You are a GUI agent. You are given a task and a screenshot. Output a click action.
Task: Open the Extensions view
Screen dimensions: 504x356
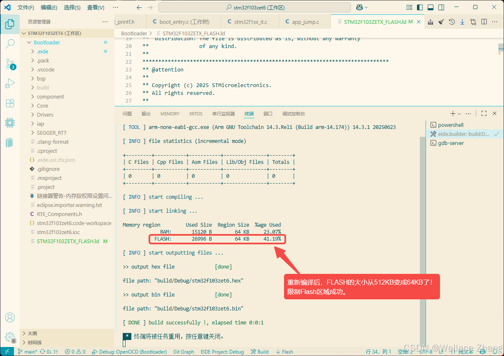(x=10, y=103)
